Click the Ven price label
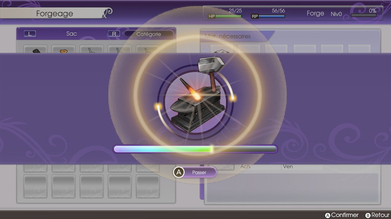The height and width of the screenshot is (219, 391). (x=288, y=166)
